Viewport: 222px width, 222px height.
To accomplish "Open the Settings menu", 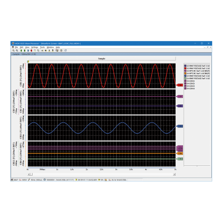I will [35, 47].
